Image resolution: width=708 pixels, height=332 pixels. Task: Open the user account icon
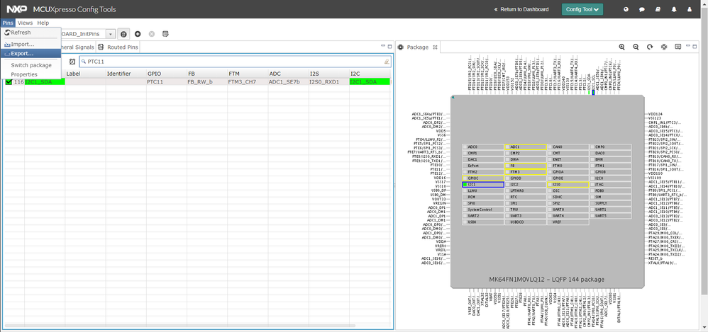pos(690,9)
